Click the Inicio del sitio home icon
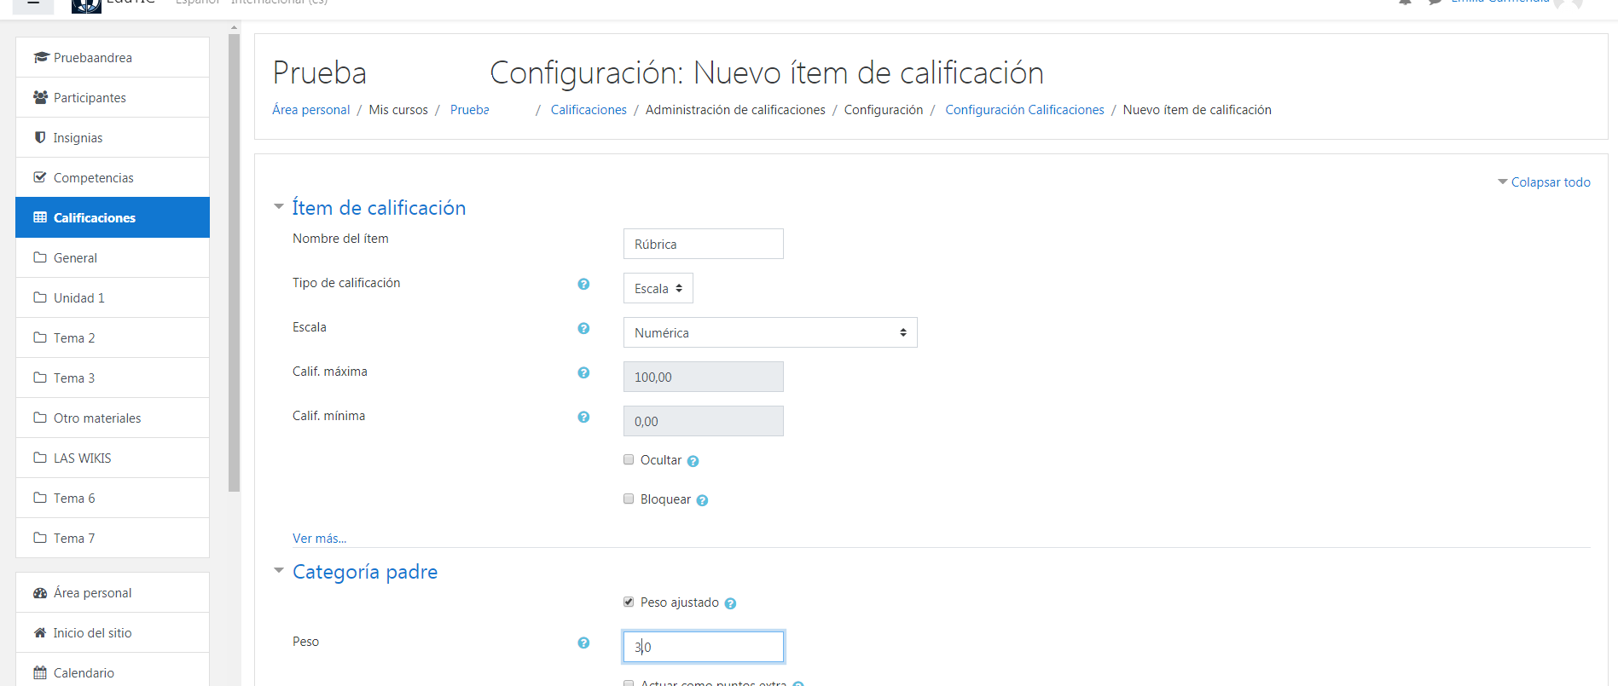This screenshot has width=1618, height=686. click(40, 632)
